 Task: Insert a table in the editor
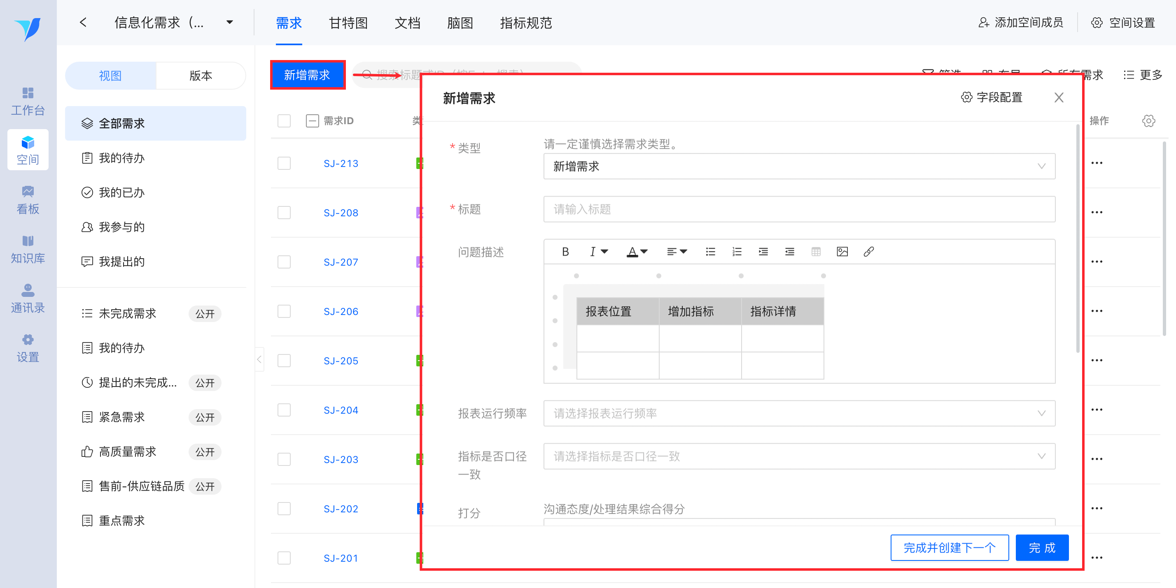pyautogui.click(x=816, y=252)
